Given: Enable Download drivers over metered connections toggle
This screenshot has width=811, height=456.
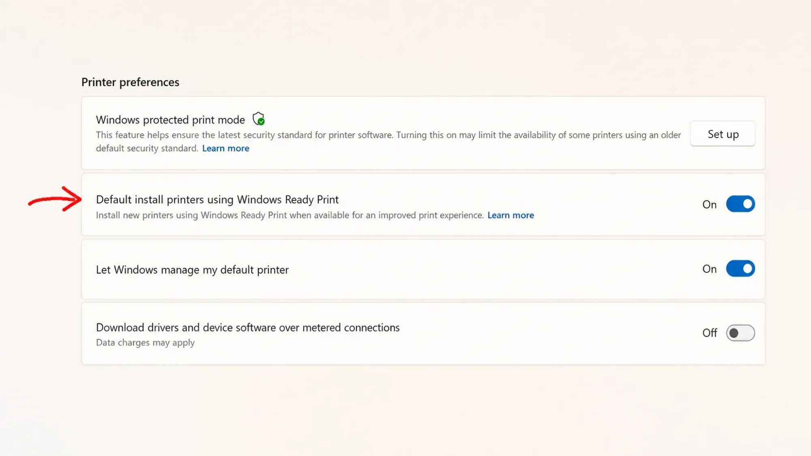Looking at the screenshot, I should [740, 333].
